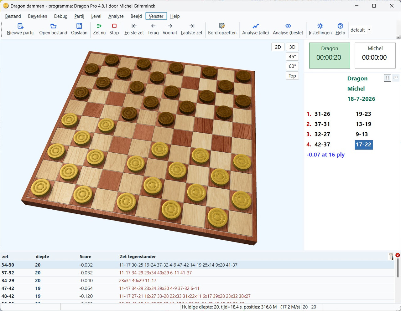This screenshot has height=311, width=401.
Task: Open a file with Open bestand
Action: [53, 29]
